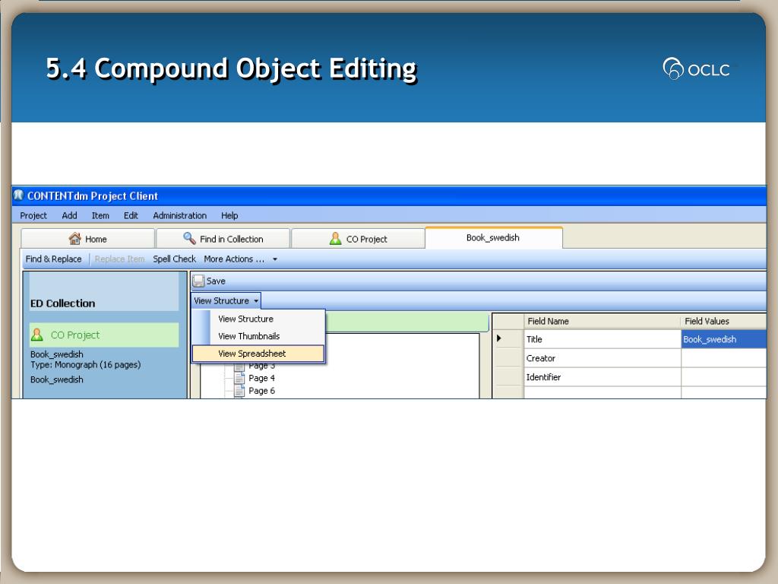Switch to the Home tab
Screen dimensions: 778x584
click(x=88, y=239)
